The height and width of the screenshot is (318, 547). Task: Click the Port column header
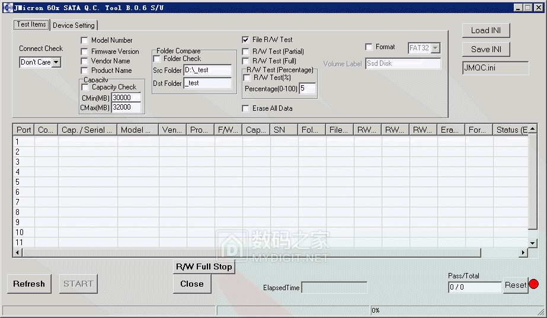24,130
